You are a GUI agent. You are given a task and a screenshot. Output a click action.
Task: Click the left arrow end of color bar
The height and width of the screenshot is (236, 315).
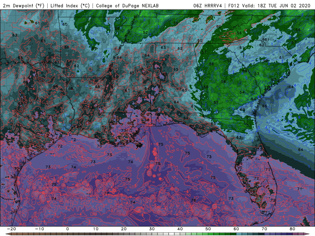pos(8,234)
